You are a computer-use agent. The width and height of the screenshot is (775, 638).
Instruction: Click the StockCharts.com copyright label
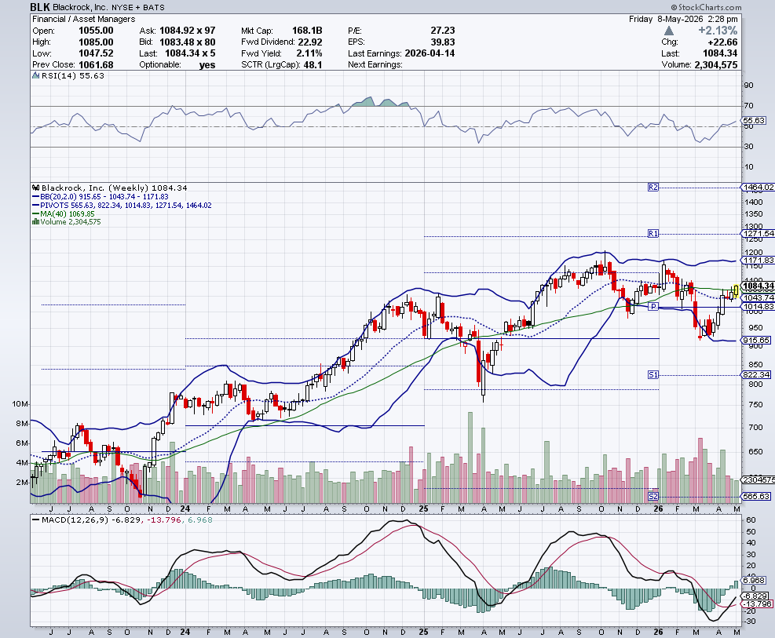click(x=707, y=7)
